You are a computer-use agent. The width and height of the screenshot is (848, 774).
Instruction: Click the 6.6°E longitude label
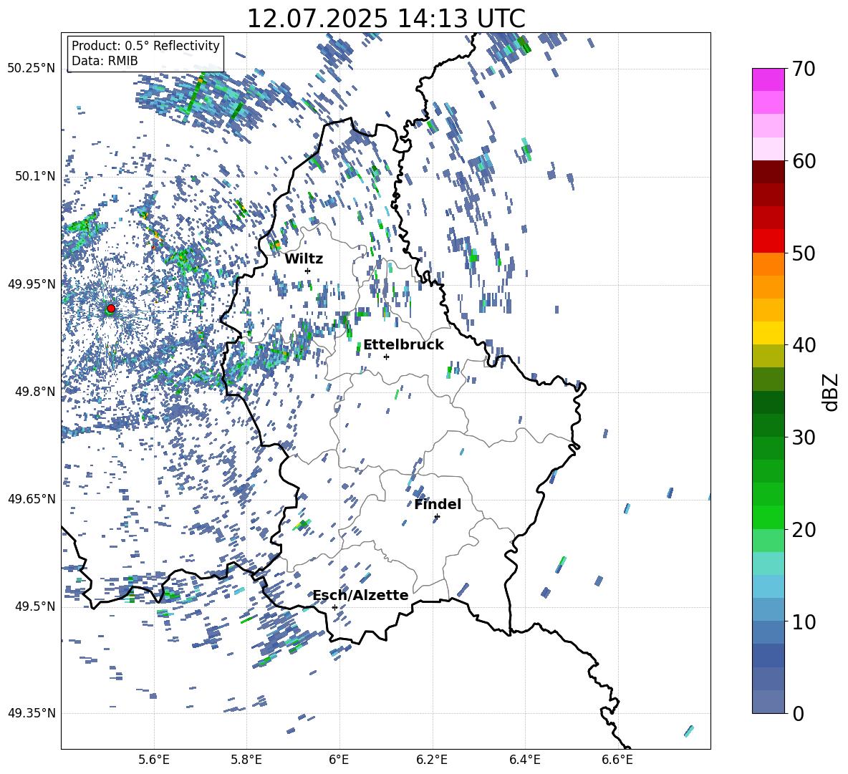(x=617, y=760)
